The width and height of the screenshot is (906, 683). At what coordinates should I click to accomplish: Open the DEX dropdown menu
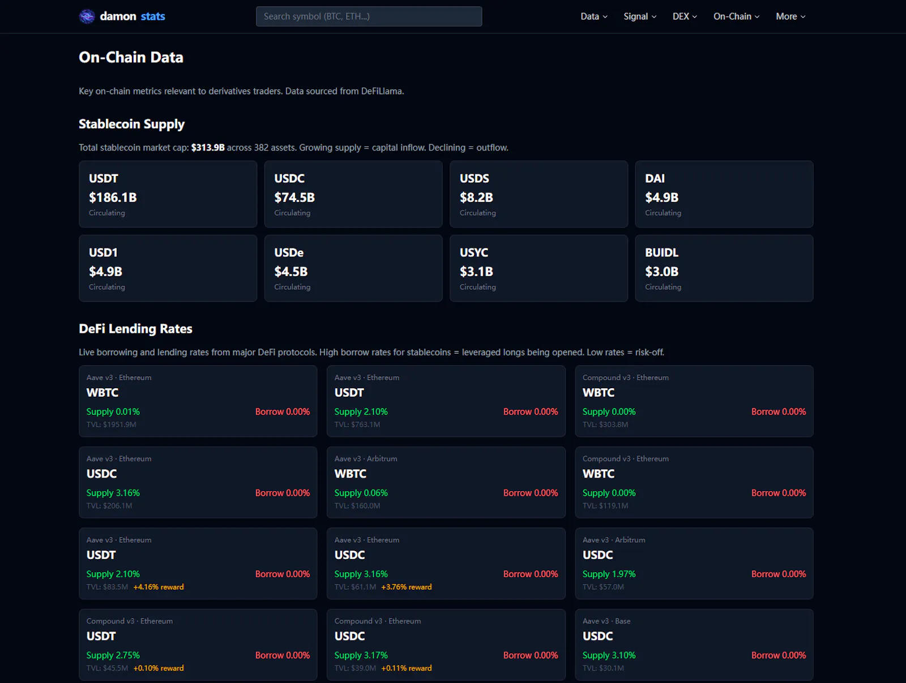[685, 16]
